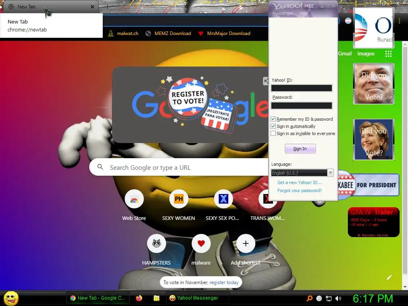Image resolution: width=408 pixels, height=306 pixels.
Task: Click the share icon on the Google doodle
Action: click(266, 81)
